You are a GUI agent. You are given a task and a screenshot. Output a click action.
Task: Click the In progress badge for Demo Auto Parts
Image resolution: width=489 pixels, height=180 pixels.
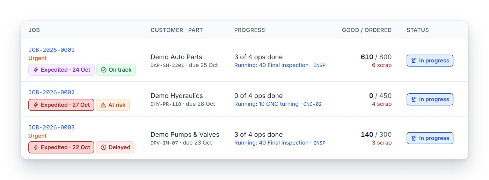[430, 61]
